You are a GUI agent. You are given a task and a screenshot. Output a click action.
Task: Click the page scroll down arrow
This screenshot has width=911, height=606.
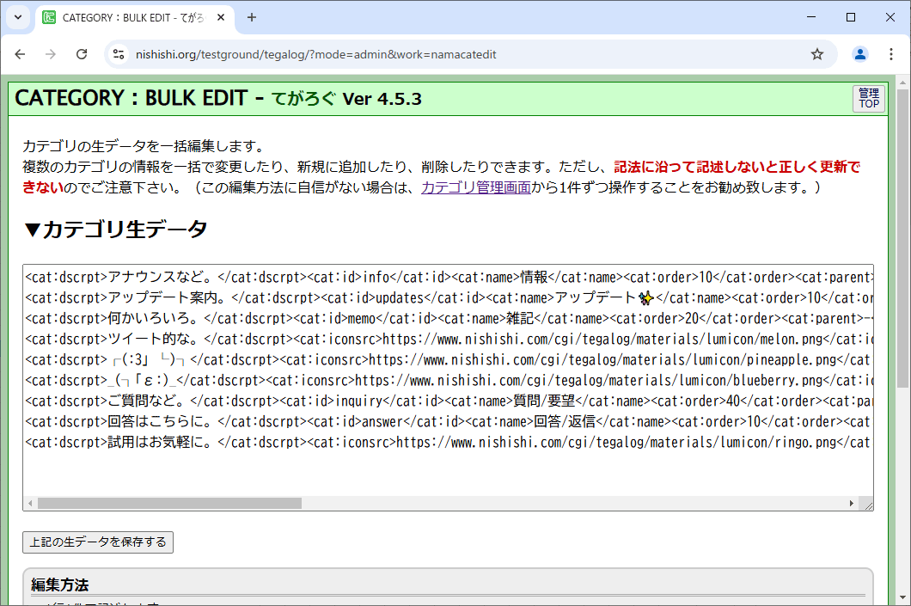point(902,597)
